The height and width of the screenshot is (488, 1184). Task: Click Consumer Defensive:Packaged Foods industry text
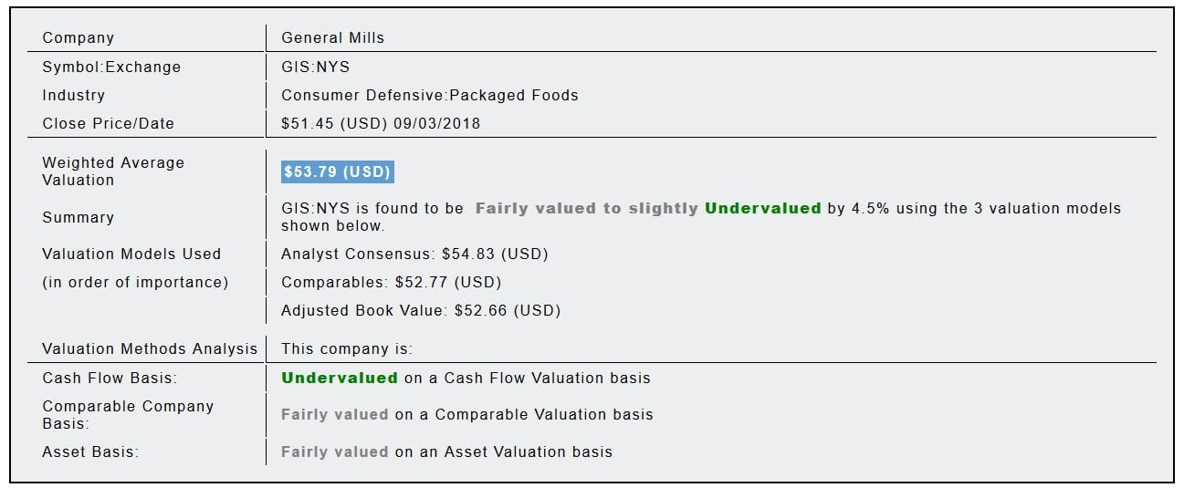429,95
